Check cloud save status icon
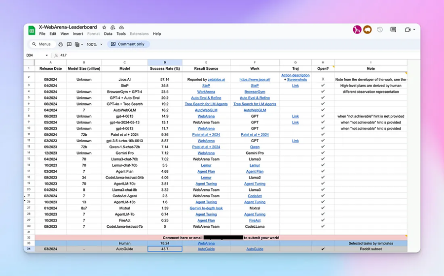The image size is (444, 276). 121,28
